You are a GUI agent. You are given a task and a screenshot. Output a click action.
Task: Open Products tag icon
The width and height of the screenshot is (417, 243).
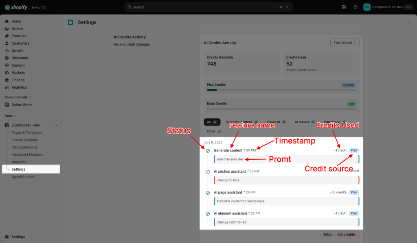tap(7, 36)
